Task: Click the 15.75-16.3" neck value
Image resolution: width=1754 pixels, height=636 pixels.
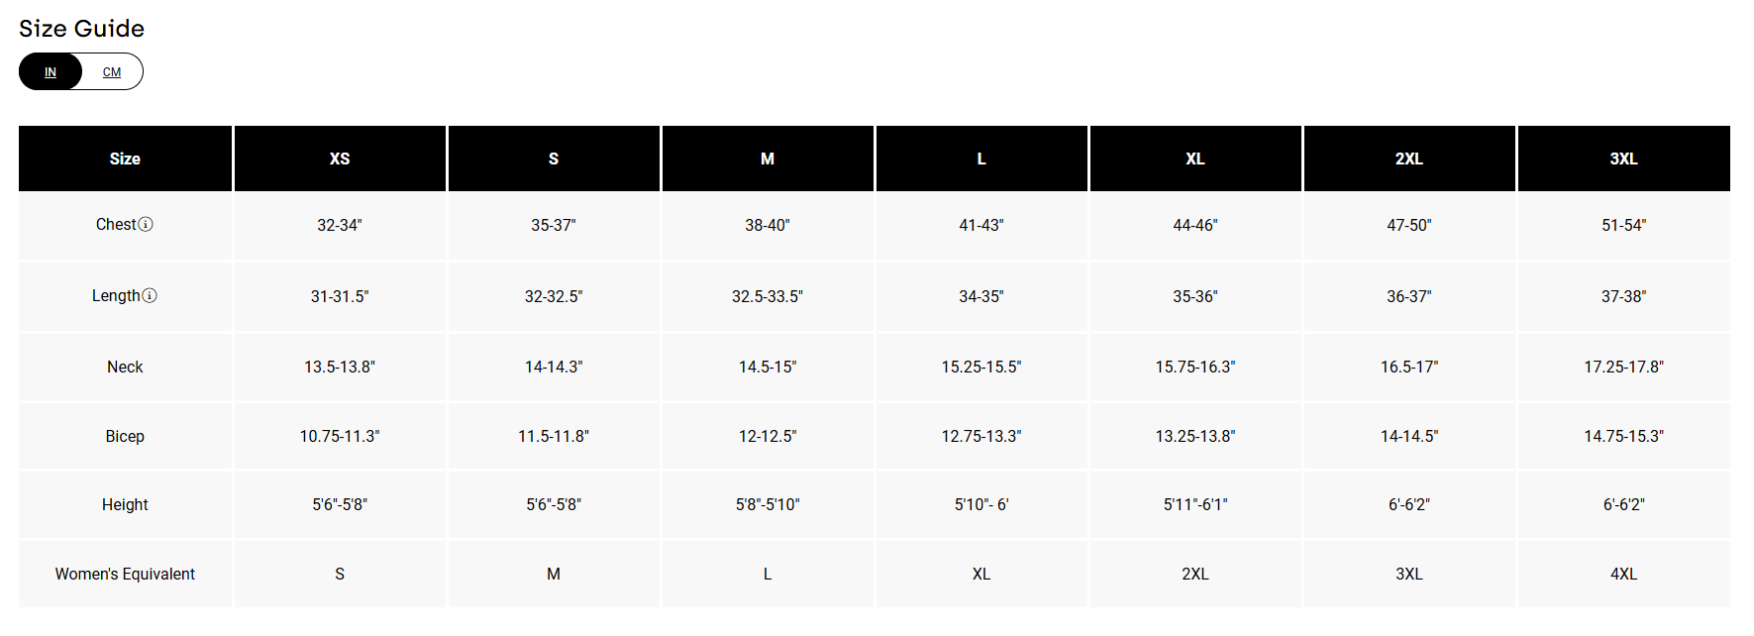Action: (x=1195, y=368)
